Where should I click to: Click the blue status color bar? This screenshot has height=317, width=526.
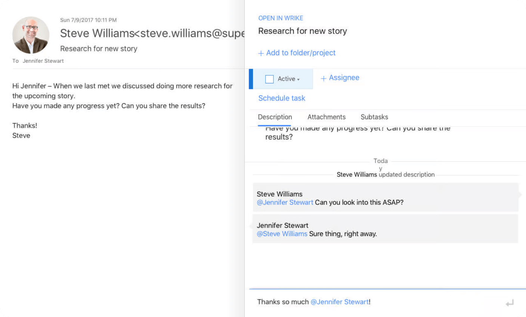[x=251, y=79]
